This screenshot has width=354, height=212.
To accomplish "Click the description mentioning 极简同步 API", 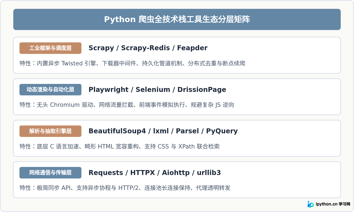I will coord(125,188).
